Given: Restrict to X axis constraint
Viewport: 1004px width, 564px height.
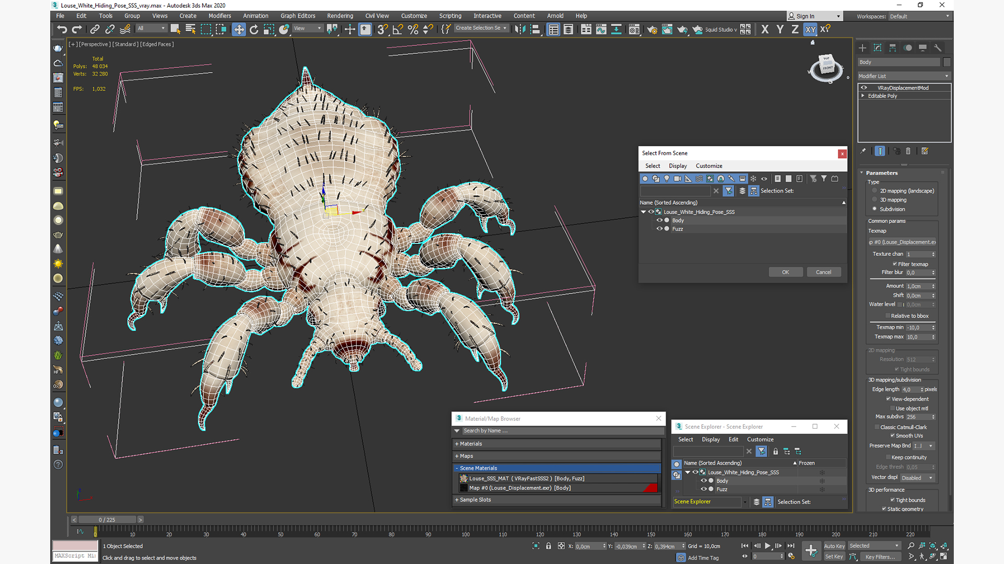Looking at the screenshot, I should pyautogui.click(x=765, y=29).
